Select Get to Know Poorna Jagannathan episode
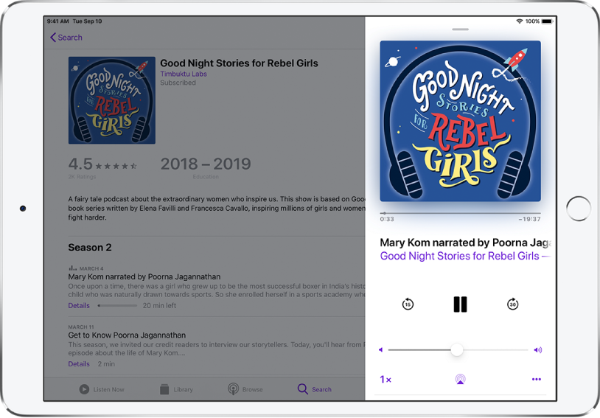Image resolution: width=600 pixels, height=418 pixels. pyautogui.click(x=127, y=335)
